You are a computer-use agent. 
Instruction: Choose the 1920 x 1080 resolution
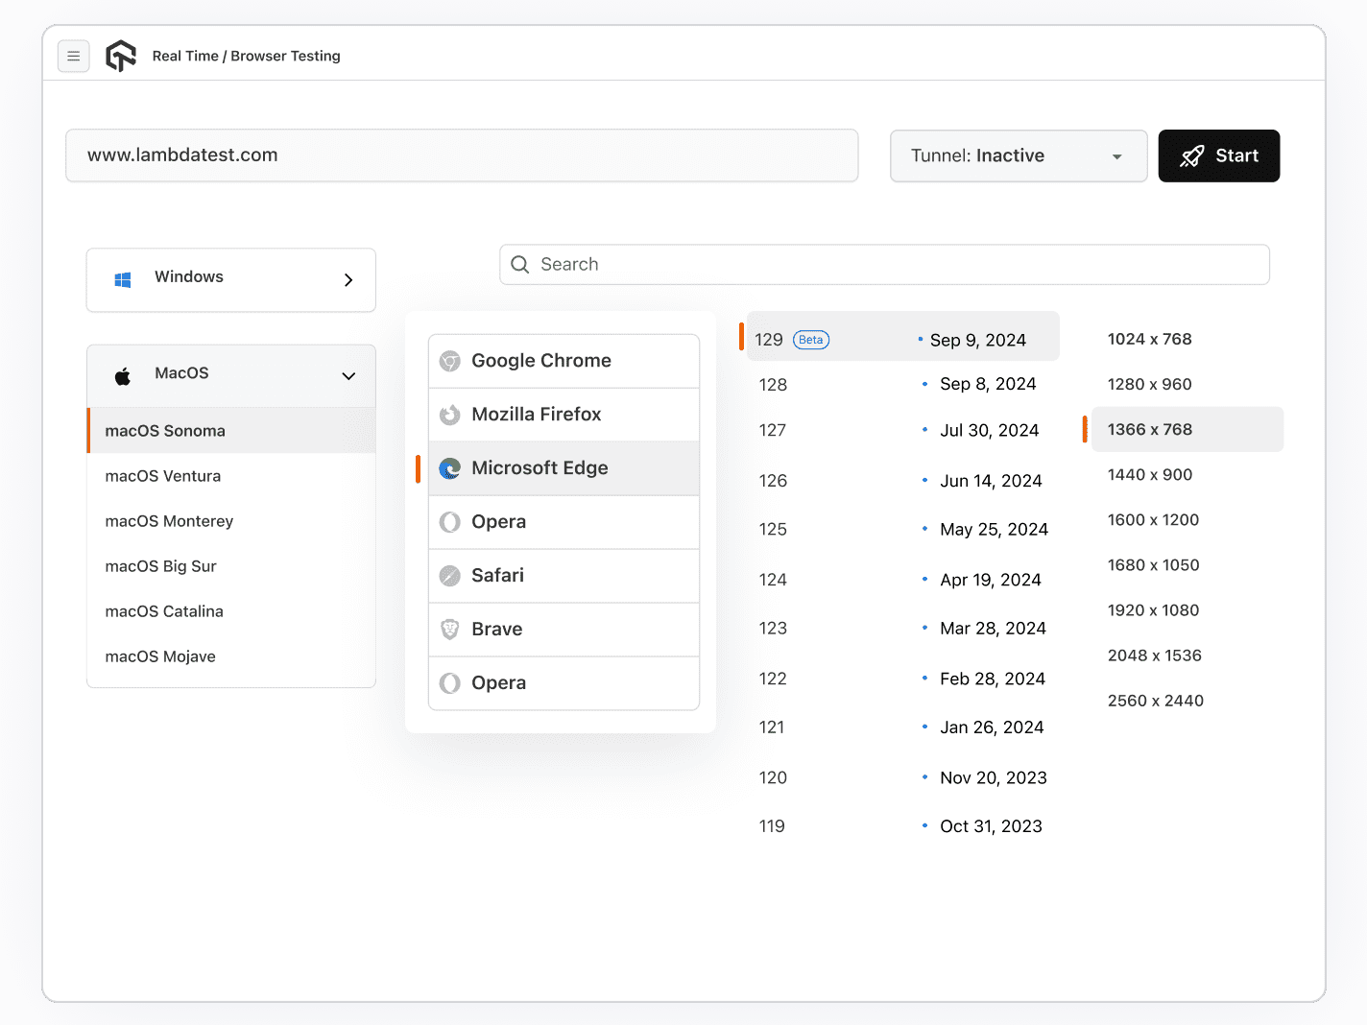[1153, 610]
